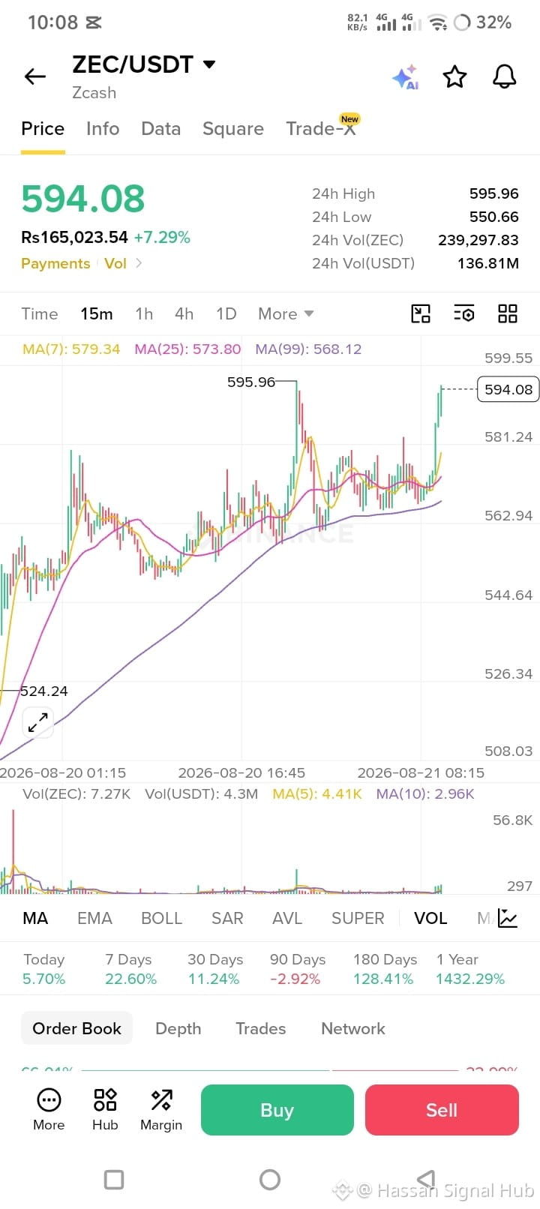Select 4h chart interval
The height and width of the screenshot is (1209, 540).
pos(184,313)
